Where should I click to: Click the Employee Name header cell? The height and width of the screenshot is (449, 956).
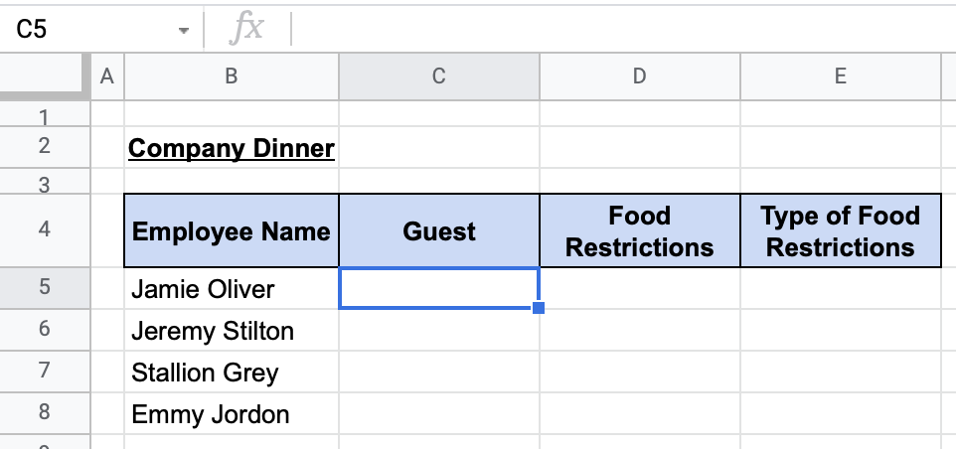click(232, 231)
